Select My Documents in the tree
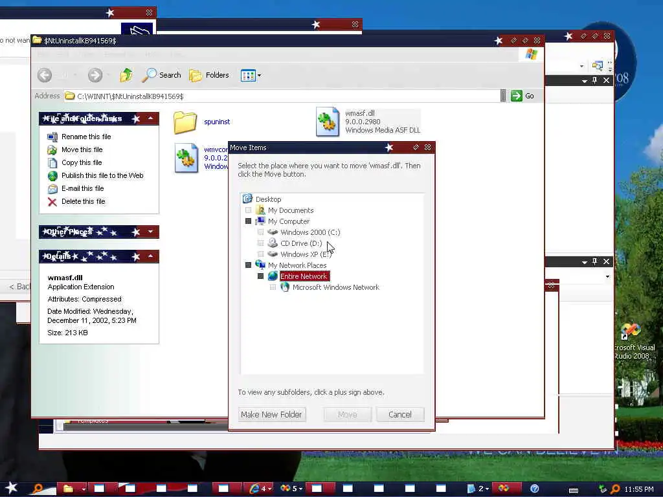Image resolution: width=663 pixels, height=497 pixels. (x=291, y=210)
